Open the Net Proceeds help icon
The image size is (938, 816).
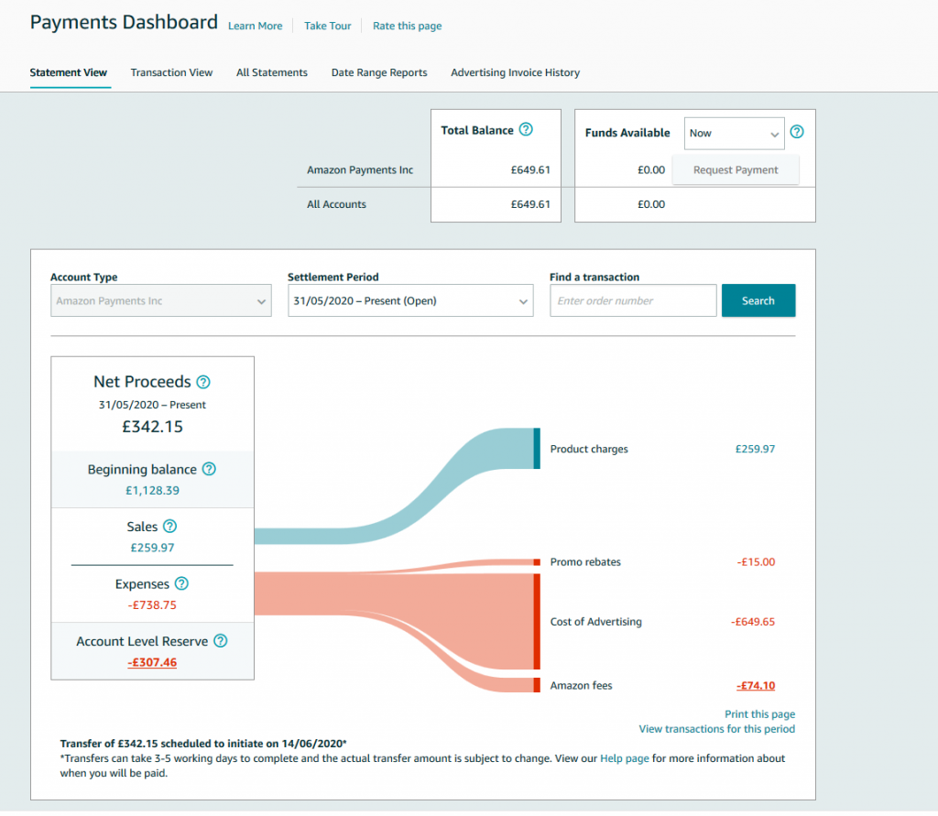203,382
